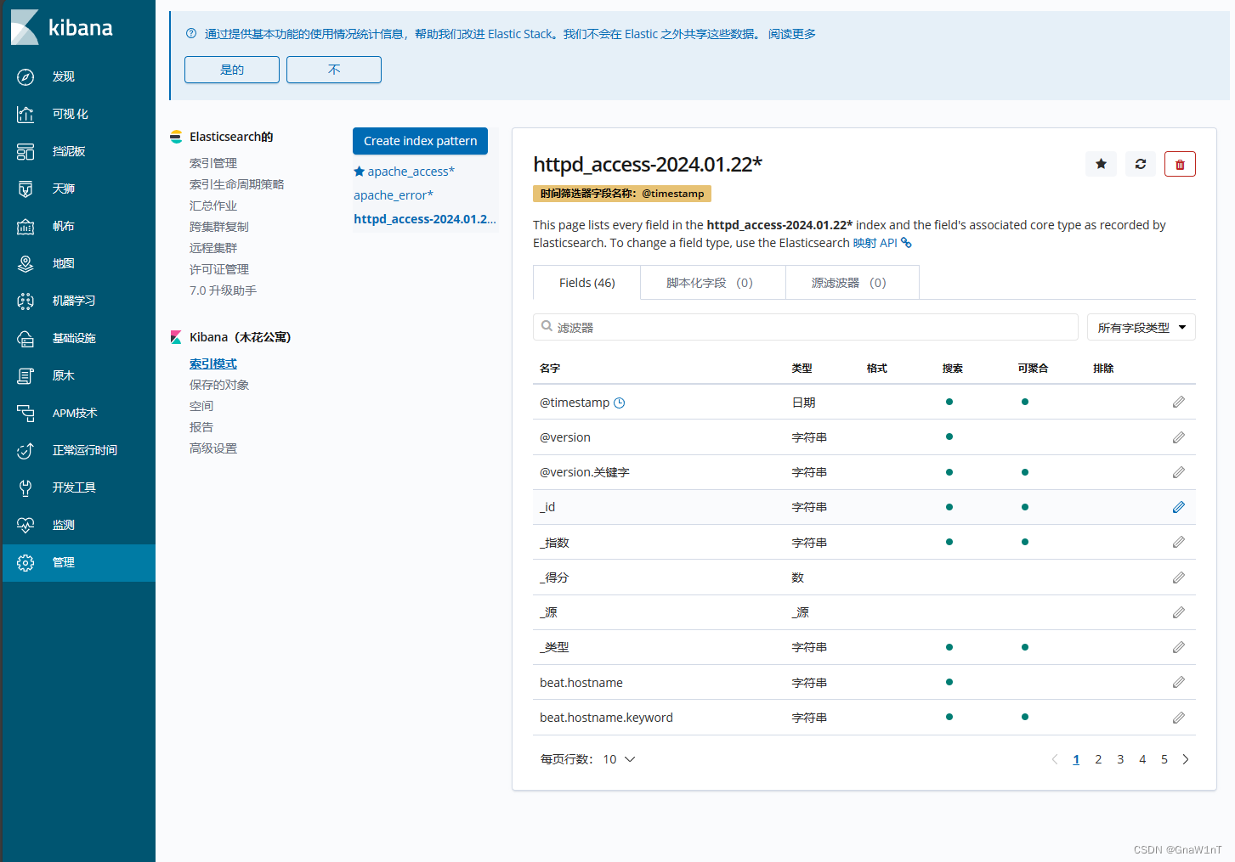
Task: Open 远程集群 menu item
Action: click(x=213, y=248)
